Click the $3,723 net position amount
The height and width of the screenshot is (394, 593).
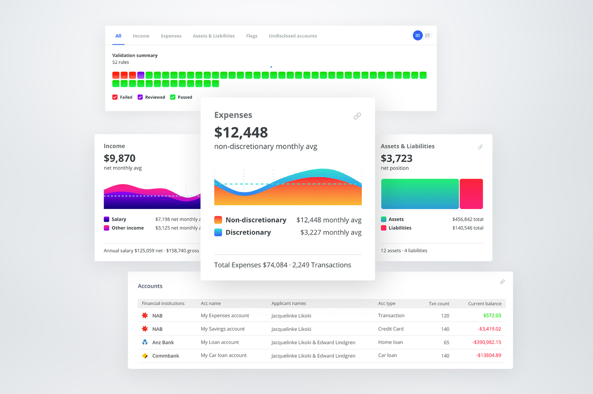397,159
